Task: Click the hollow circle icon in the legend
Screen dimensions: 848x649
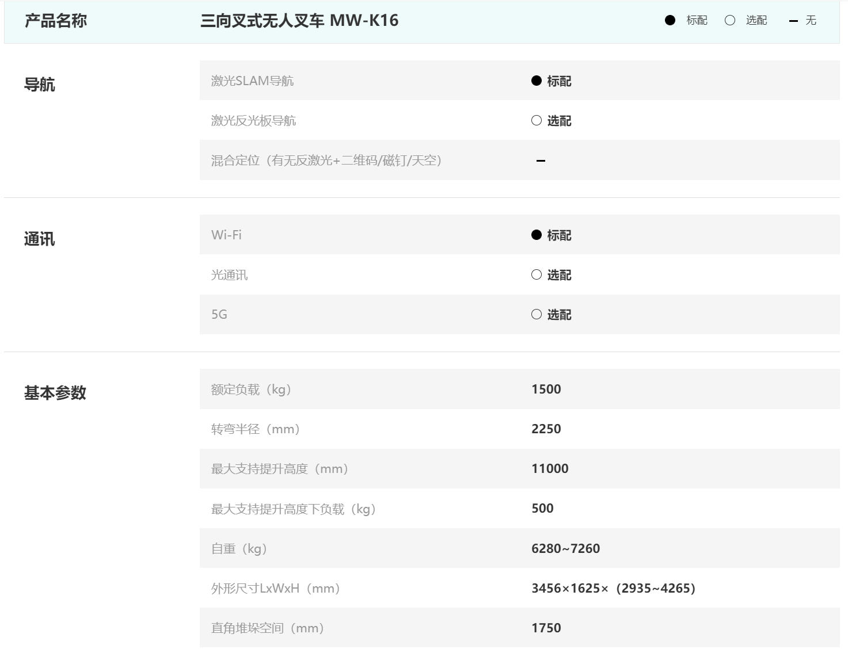Action: (x=729, y=21)
